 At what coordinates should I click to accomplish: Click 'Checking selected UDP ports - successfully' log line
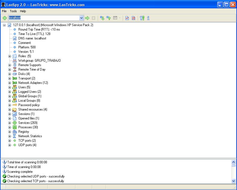(x=36, y=176)
